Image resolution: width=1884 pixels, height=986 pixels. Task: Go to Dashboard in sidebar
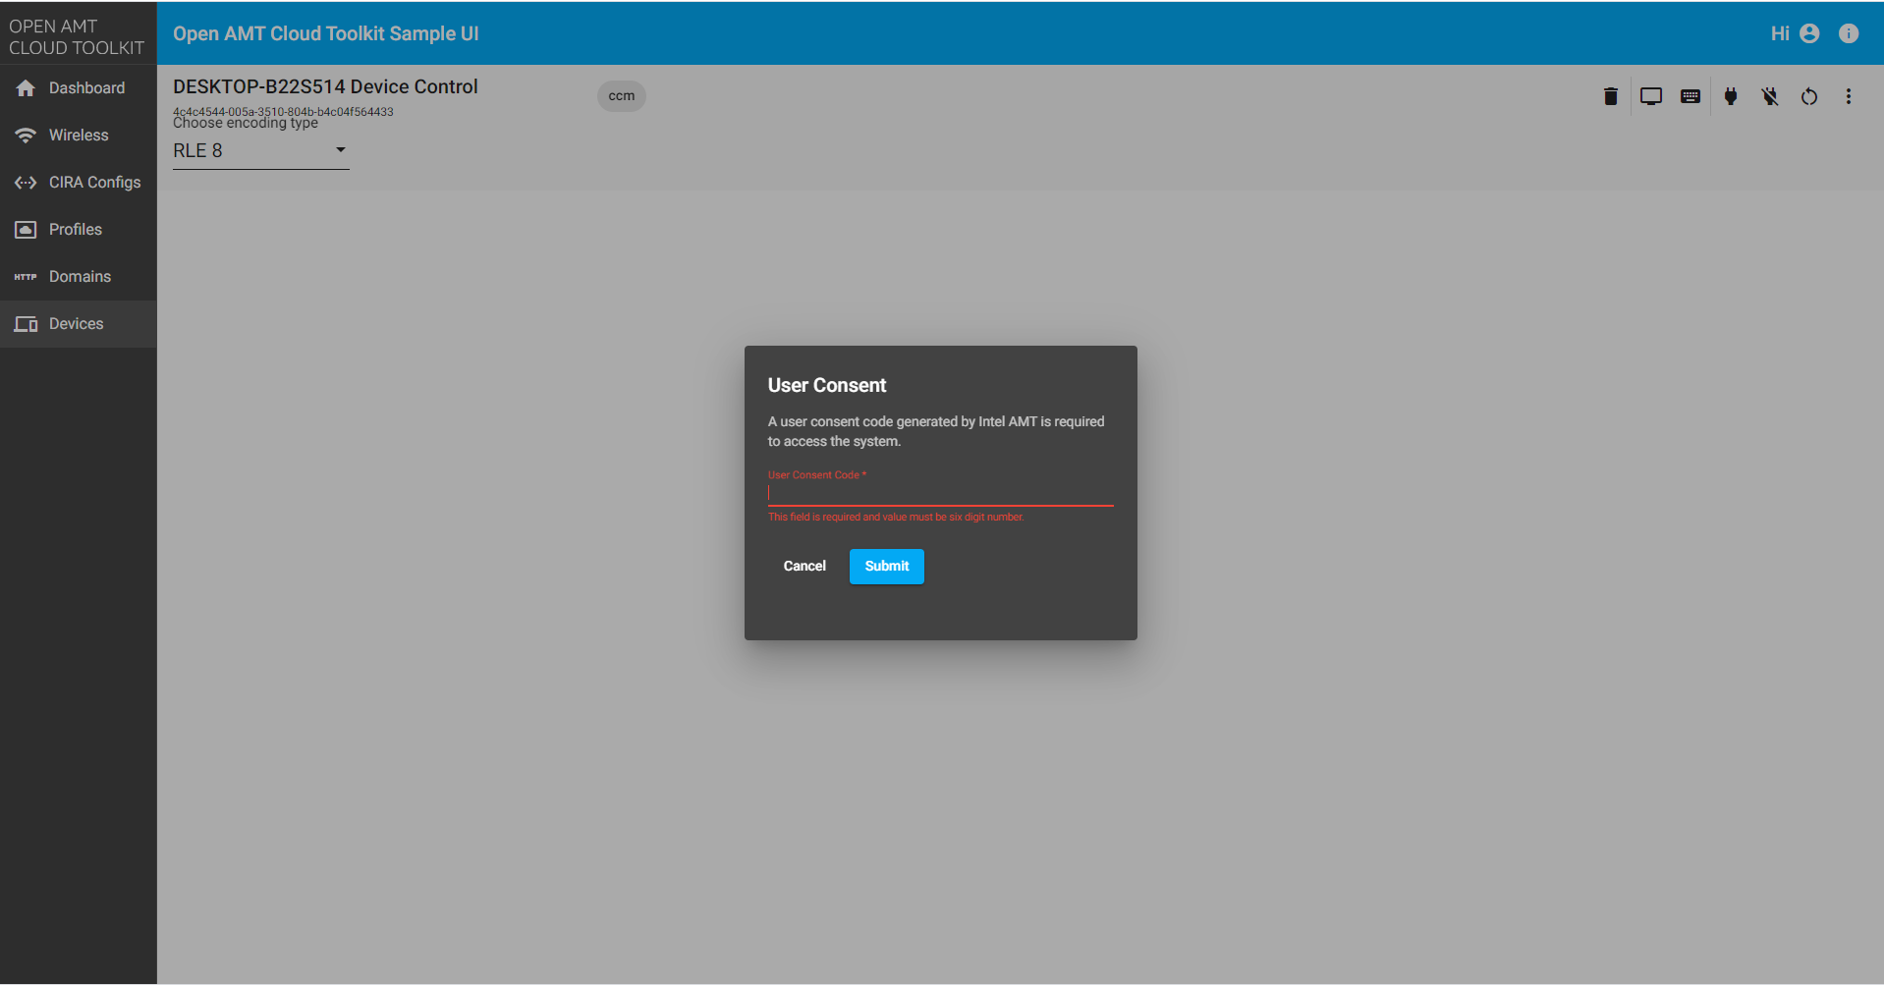tap(79, 88)
